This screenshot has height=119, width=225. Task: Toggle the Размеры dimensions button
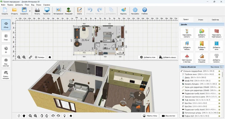click(x=40, y=57)
